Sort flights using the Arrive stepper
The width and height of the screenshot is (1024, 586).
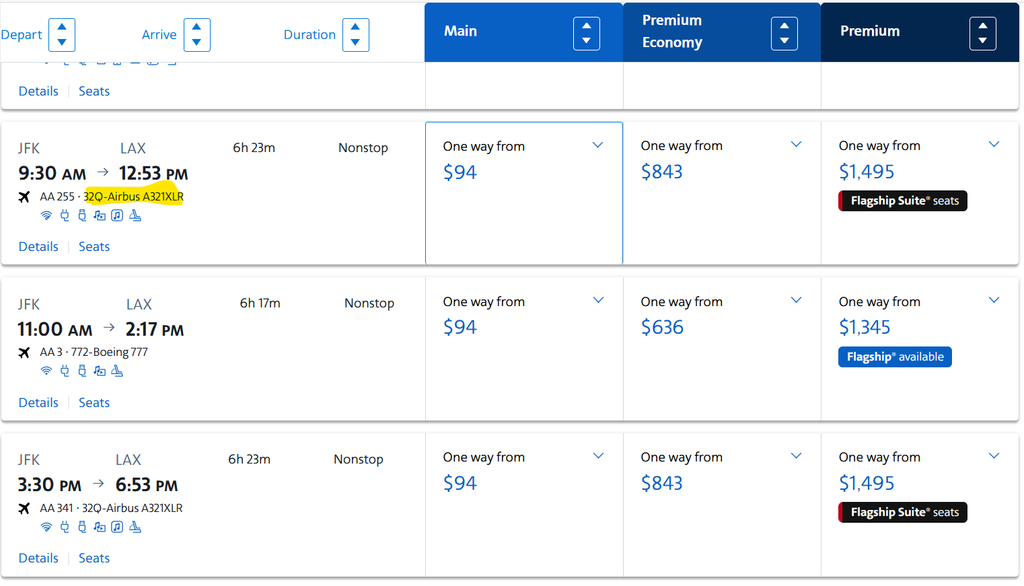(x=196, y=35)
